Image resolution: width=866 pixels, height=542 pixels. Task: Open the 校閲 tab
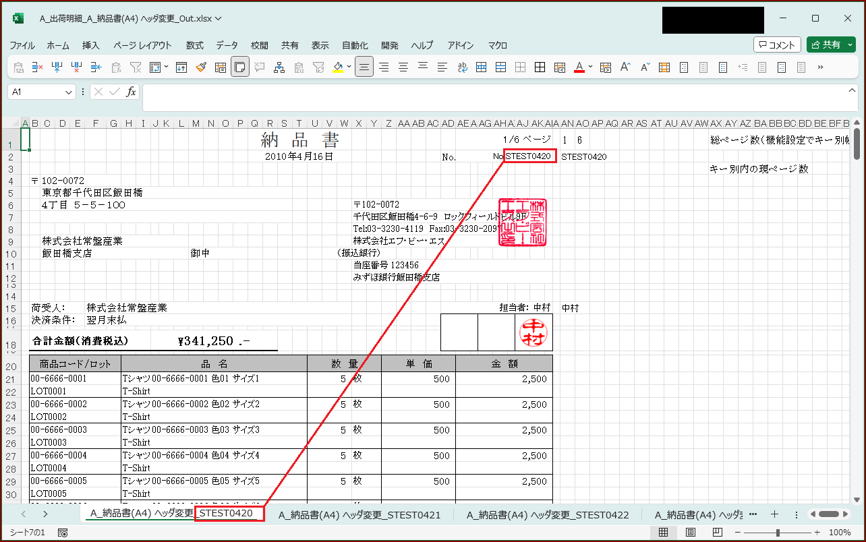(x=260, y=45)
